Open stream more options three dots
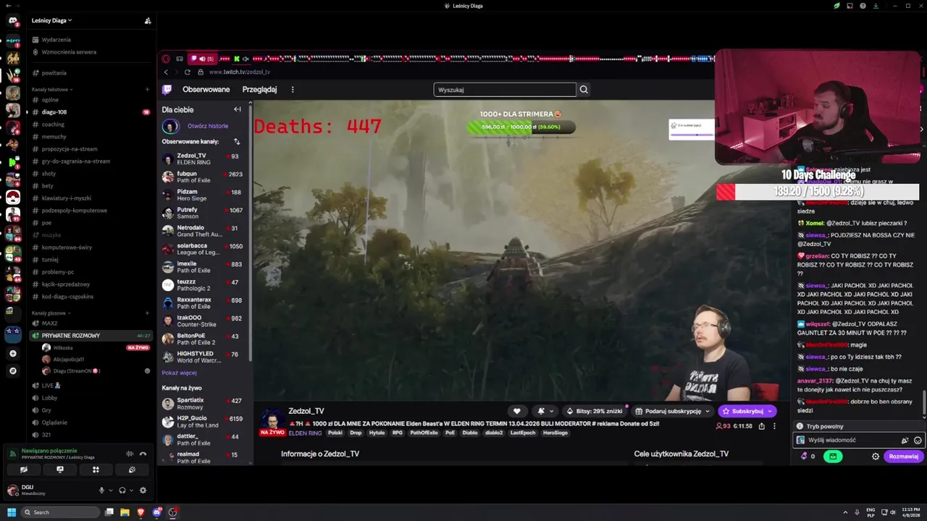 click(x=773, y=426)
